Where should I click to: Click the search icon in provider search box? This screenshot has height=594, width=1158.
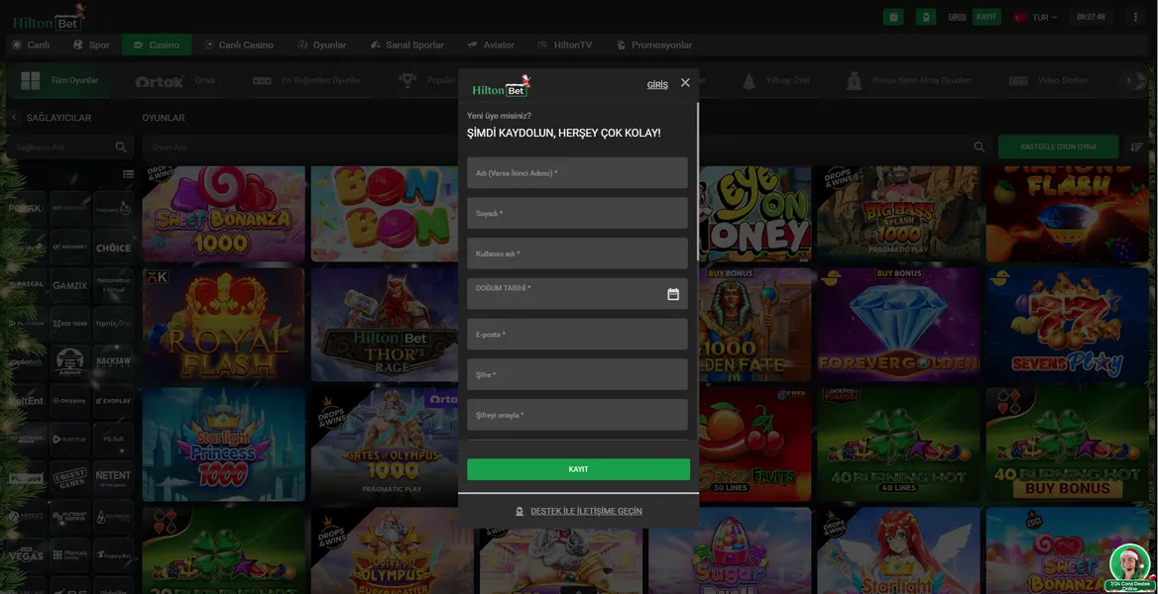tap(121, 148)
